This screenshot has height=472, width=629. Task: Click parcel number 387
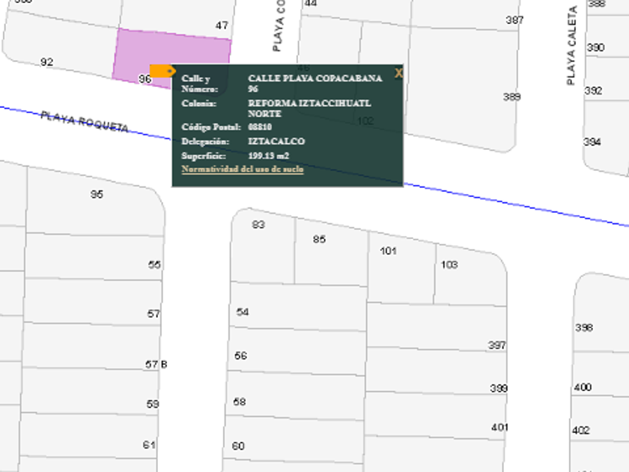pos(514,20)
